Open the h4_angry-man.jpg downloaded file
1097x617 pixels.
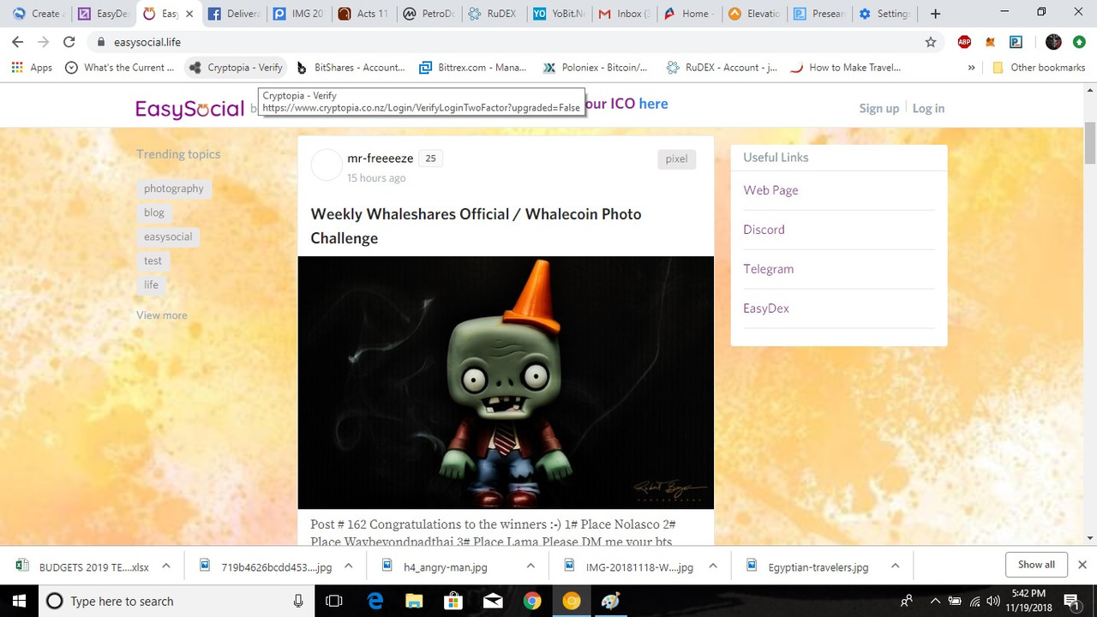pyautogui.click(x=446, y=566)
